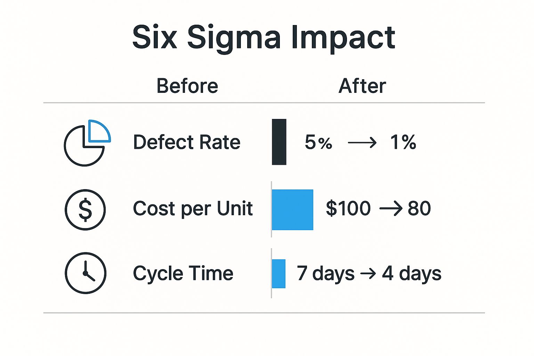Click the 1% defect value
Screen dimensions: 534x356
[403, 142]
